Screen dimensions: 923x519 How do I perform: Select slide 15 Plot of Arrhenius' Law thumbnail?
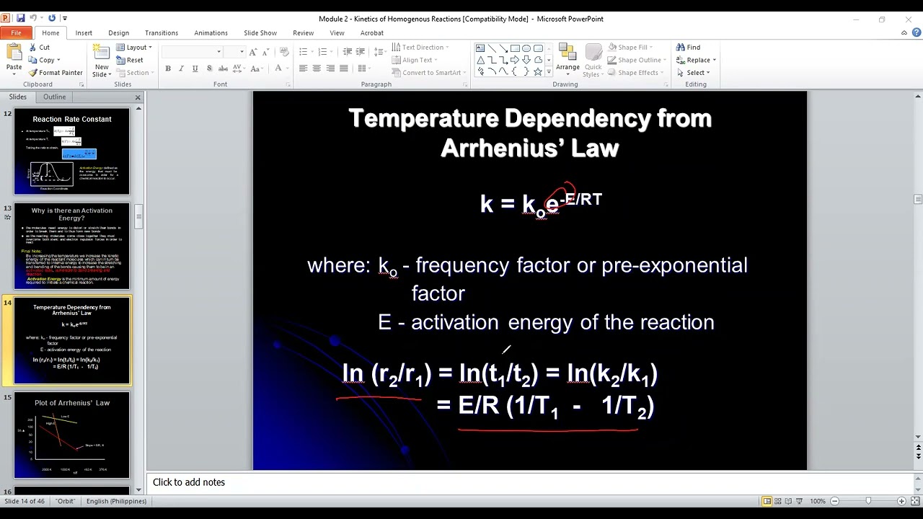point(72,435)
